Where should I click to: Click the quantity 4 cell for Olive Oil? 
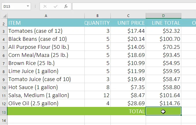97,103
